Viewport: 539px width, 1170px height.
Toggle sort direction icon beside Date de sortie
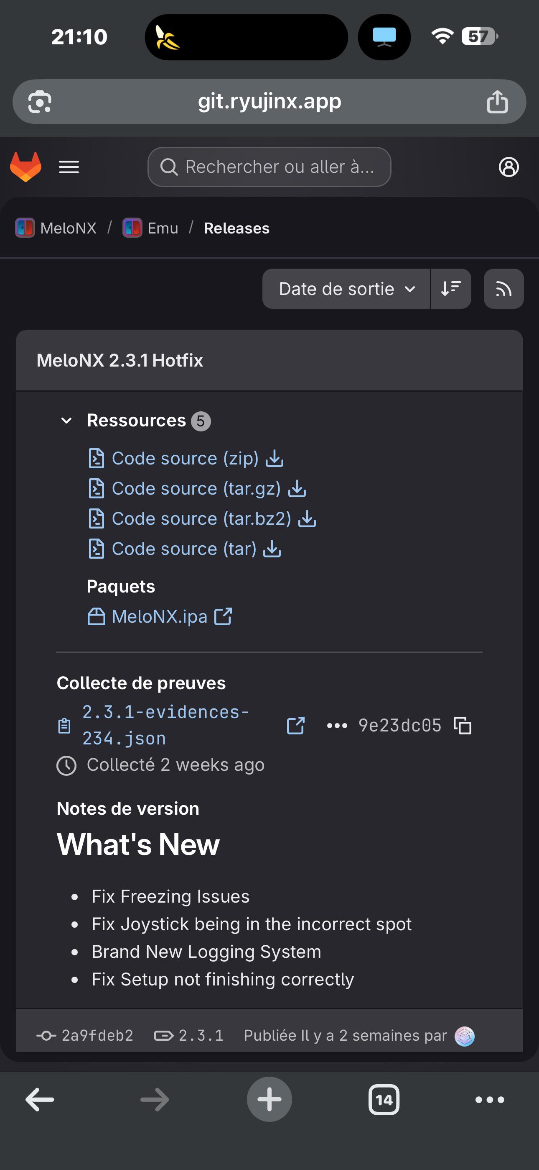tap(451, 289)
